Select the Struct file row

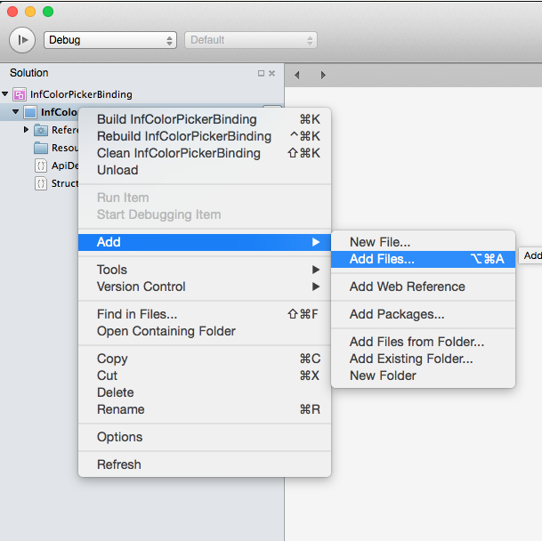pyautogui.click(x=39, y=183)
